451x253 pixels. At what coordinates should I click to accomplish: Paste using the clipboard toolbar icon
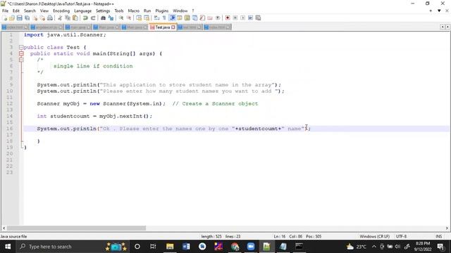[x=75, y=18]
